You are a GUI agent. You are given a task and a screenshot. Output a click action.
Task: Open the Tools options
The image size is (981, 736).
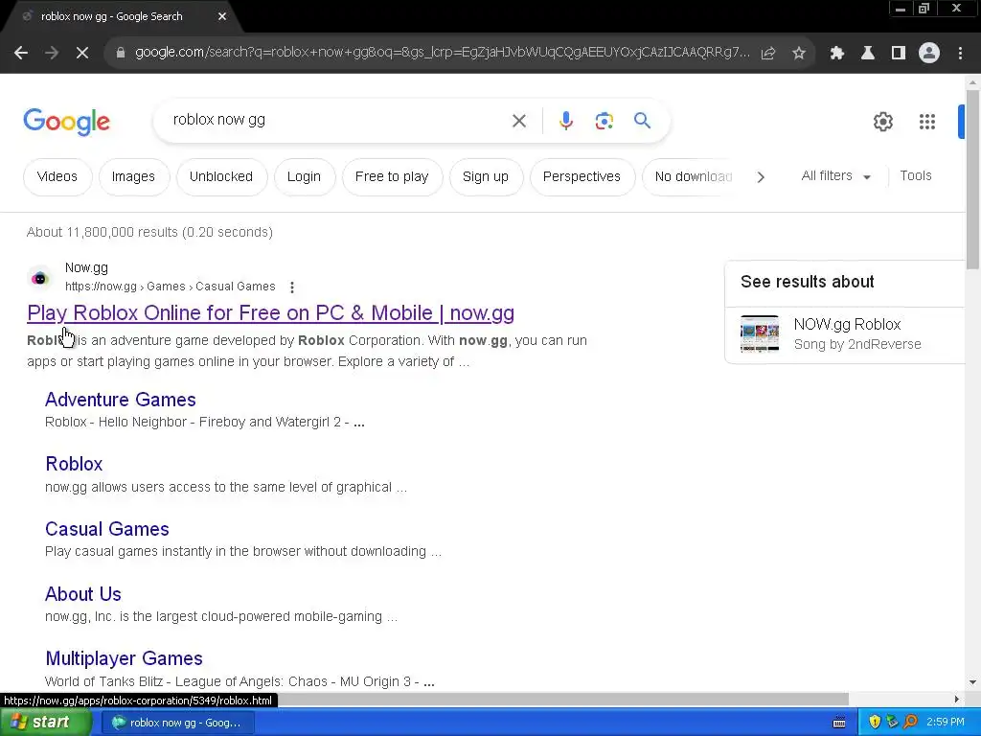pos(915,176)
